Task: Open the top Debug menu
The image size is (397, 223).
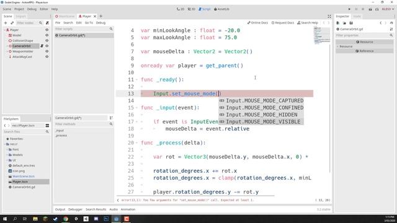Action: (32, 9)
